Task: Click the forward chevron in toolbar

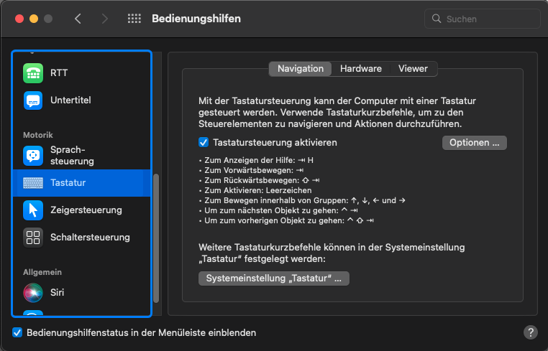Action: pos(105,19)
